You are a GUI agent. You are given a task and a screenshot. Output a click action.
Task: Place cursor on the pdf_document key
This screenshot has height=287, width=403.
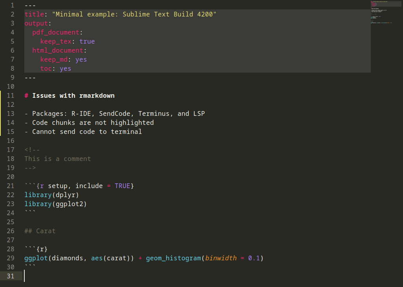coord(56,33)
